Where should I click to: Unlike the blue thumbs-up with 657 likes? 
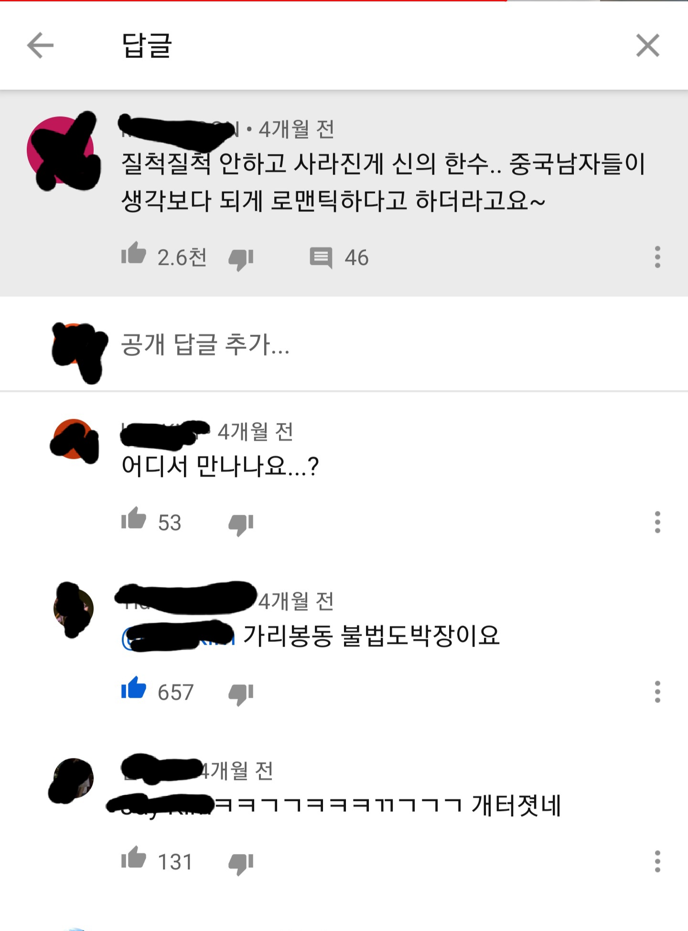point(133,688)
